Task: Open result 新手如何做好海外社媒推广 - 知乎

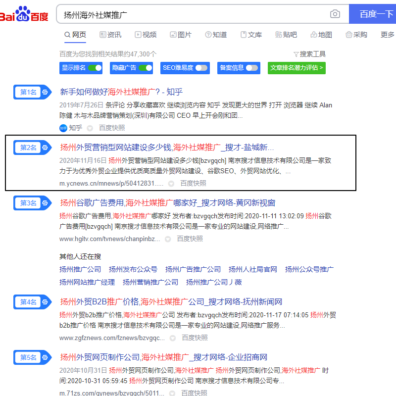Action: (121, 92)
